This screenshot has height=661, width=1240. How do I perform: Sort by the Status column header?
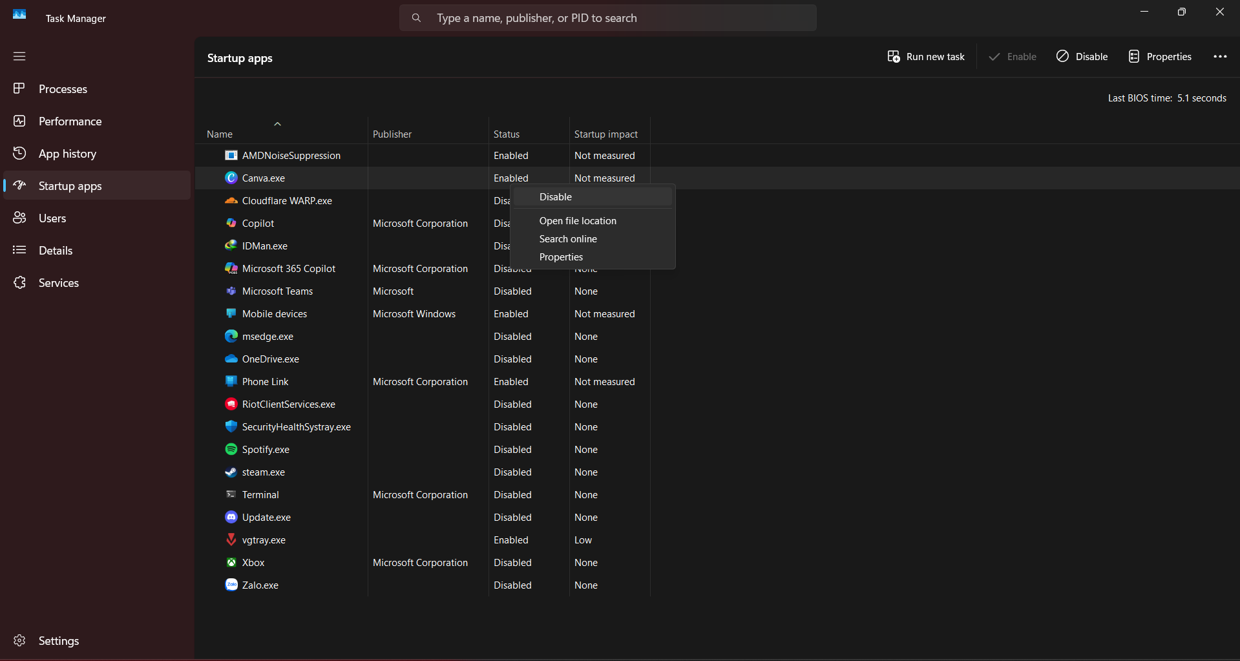tap(507, 134)
